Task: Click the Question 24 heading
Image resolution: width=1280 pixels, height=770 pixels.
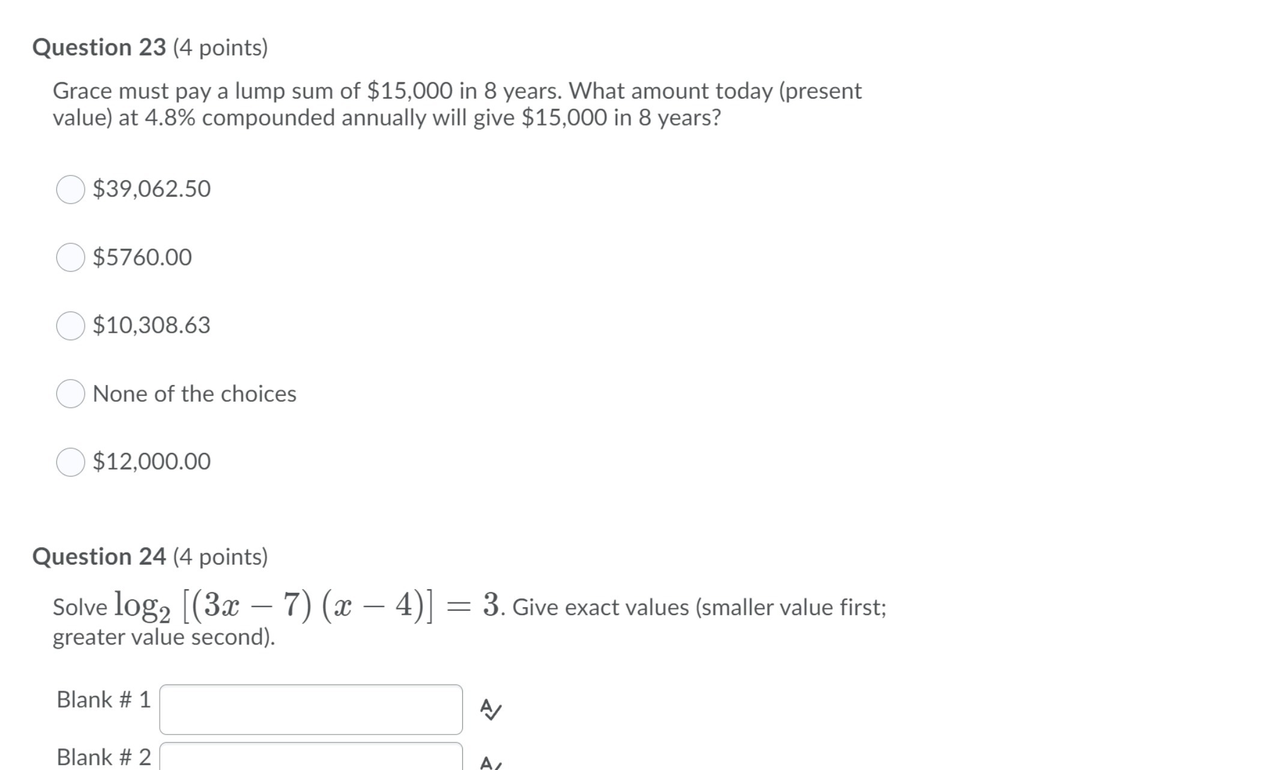Action: pos(150,556)
